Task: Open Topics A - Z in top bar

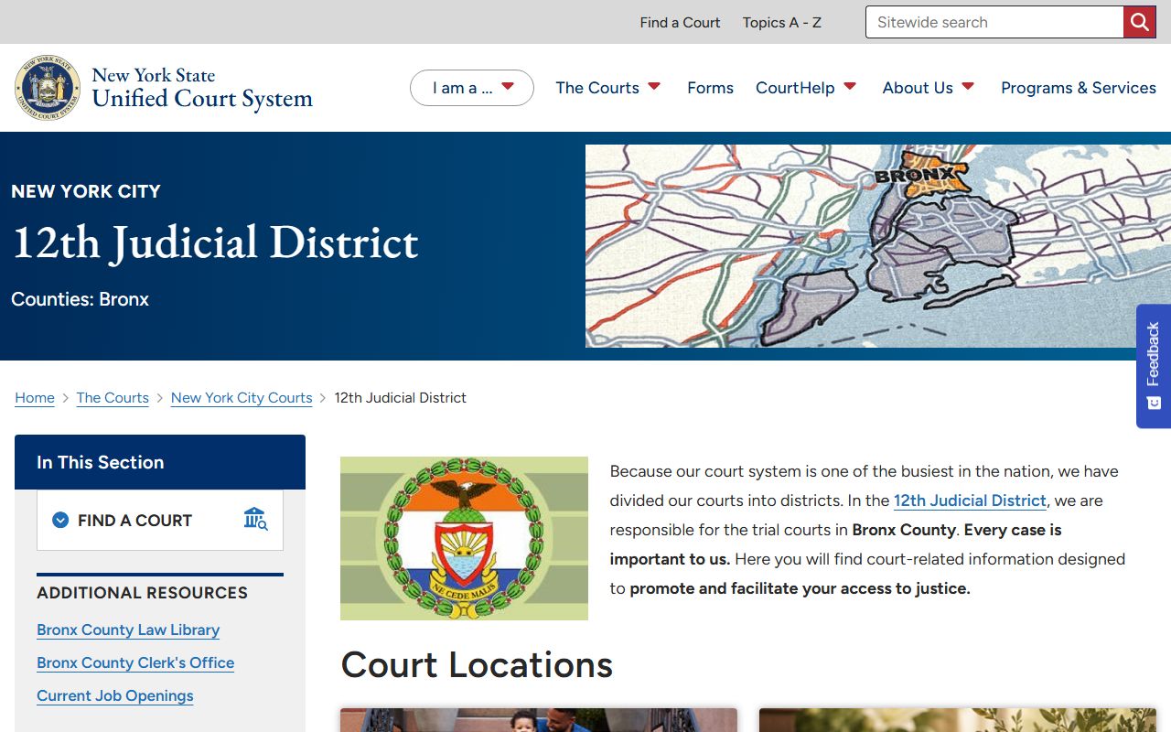Action: pos(782,22)
